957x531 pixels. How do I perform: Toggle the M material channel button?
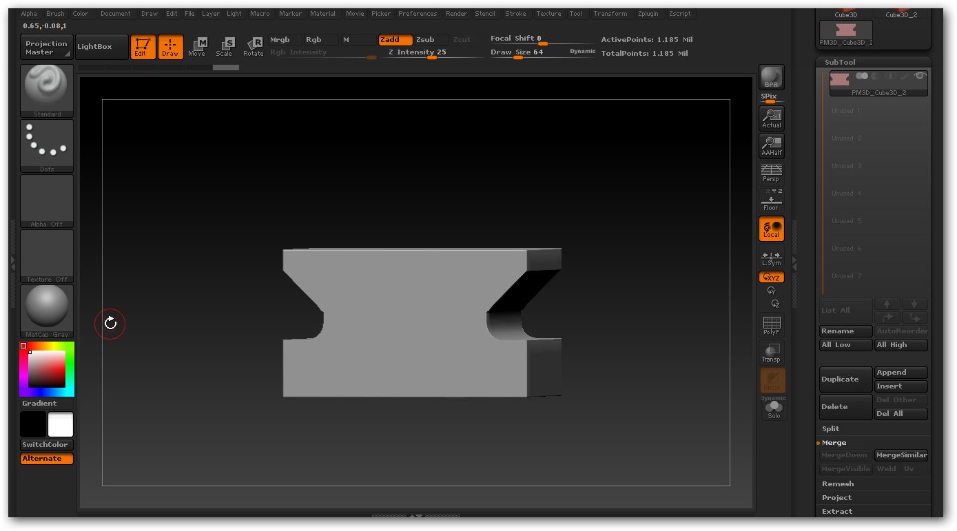click(358, 40)
